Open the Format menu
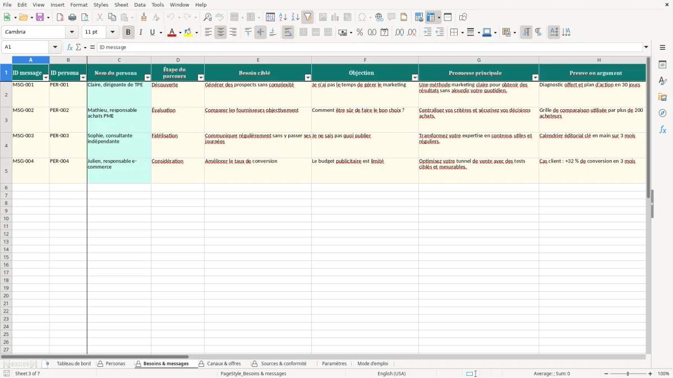The image size is (673, 378). [79, 4]
